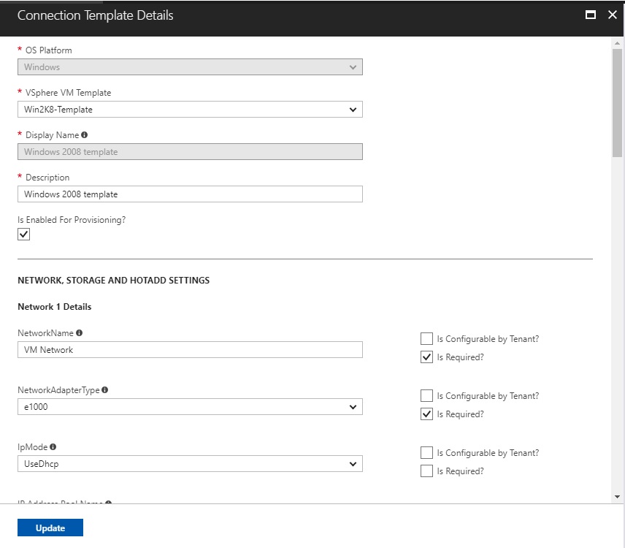This screenshot has height=548, width=625.
Task: Maximize the Connection Template Details panel
Action: pos(591,15)
